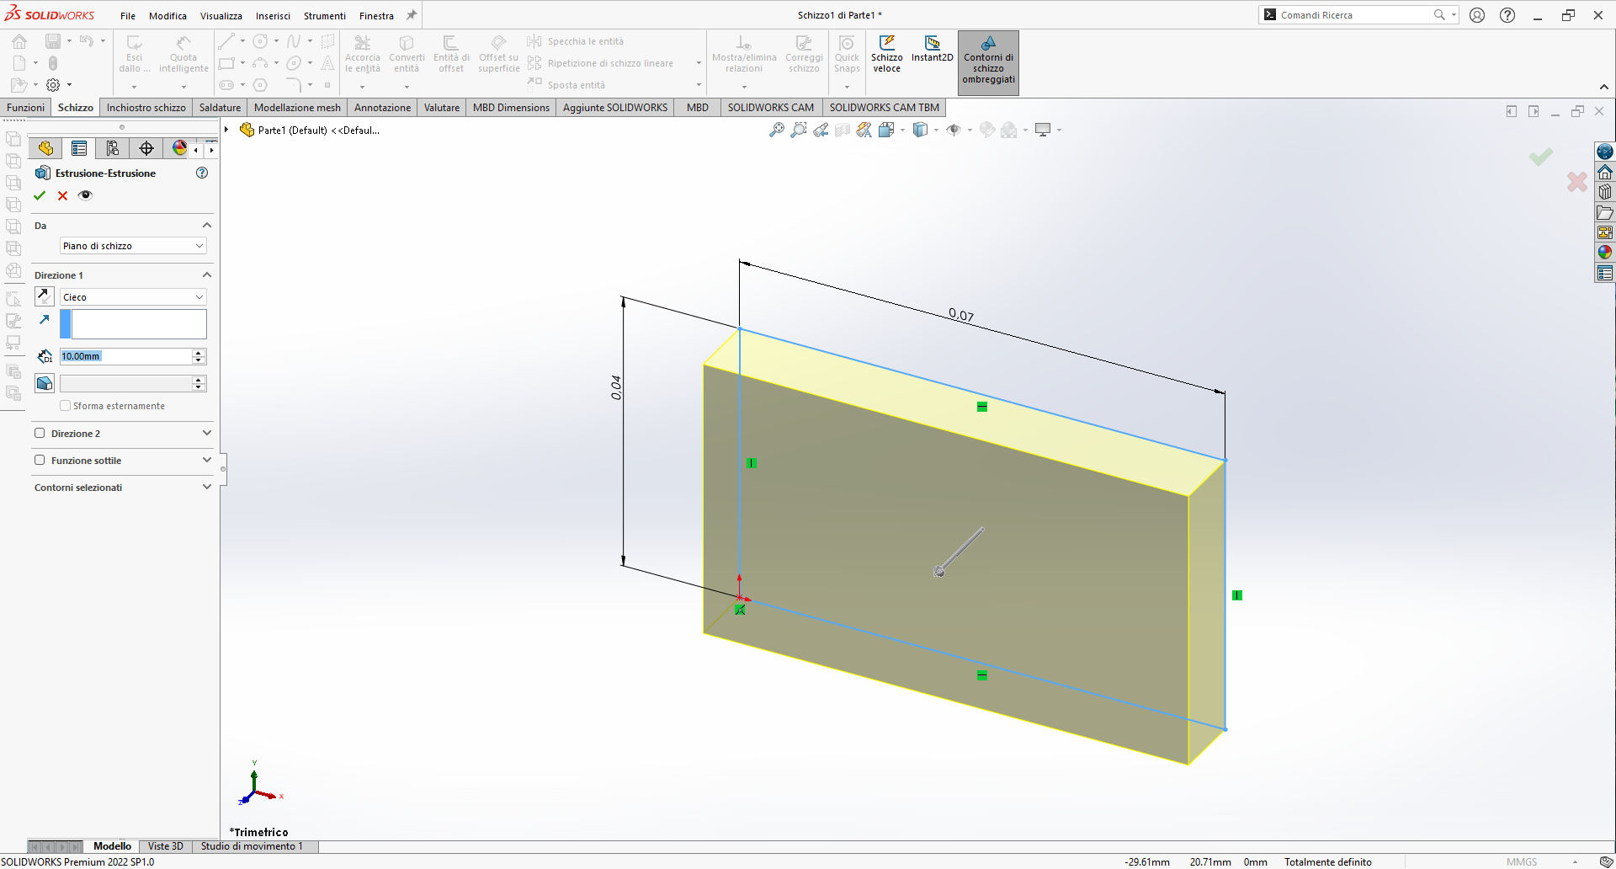
Task: Enable the Direzione 2 checkbox
Action: pos(40,434)
